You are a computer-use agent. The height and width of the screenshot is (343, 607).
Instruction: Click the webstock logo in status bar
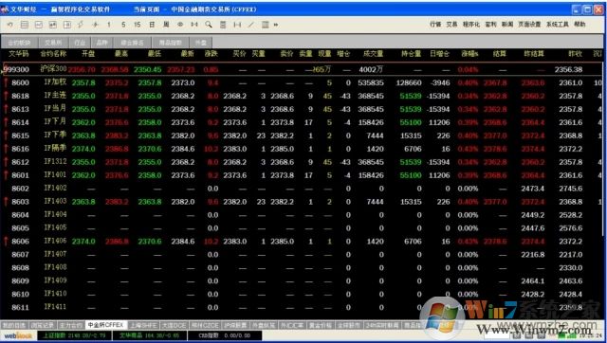18,335
